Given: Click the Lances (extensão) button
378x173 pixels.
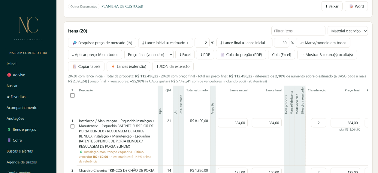Looking at the screenshot, I should click(128, 66).
